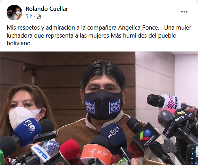Open Rolando Cuellar's profile name link
The image size is (198, 166).
click(x=47, y=9)
